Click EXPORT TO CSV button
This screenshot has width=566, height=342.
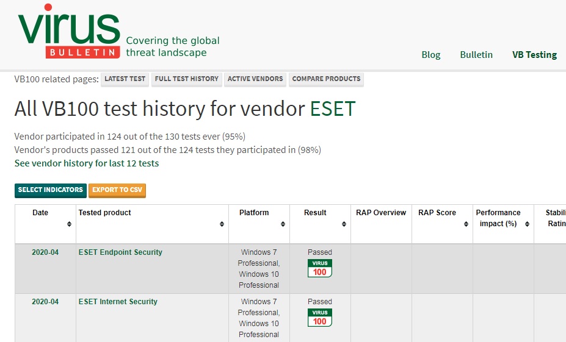[117, 190]
